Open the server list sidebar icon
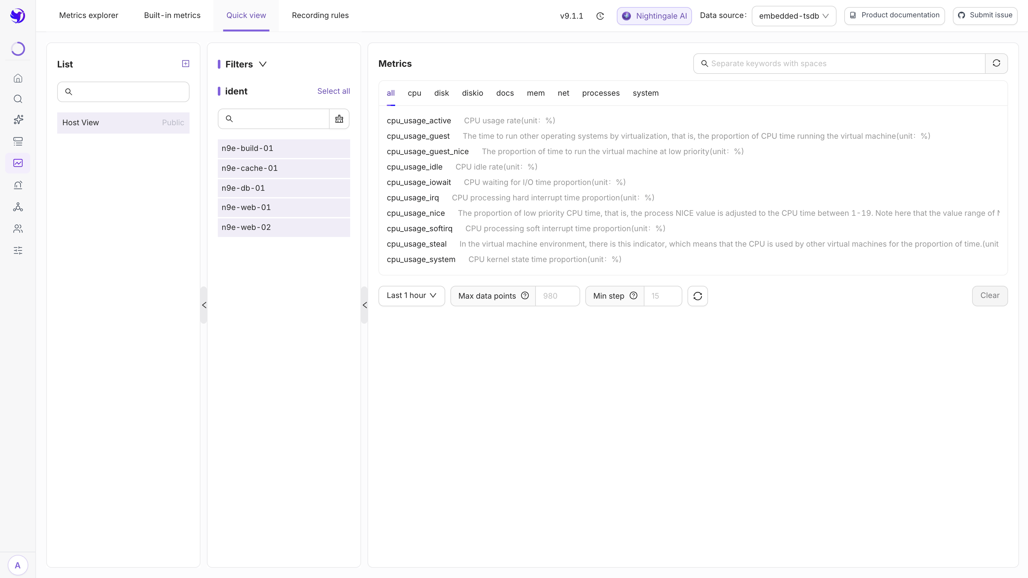 click(18, 141)
